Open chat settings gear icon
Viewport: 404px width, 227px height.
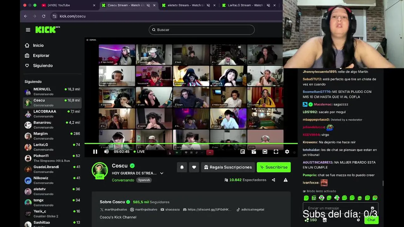(358, 220)
